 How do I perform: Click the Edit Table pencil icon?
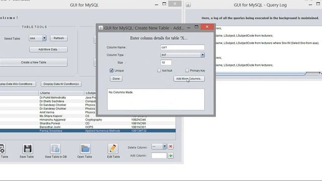pos(113,149)
